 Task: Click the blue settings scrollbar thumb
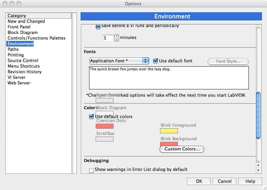[x=258, y=115]
